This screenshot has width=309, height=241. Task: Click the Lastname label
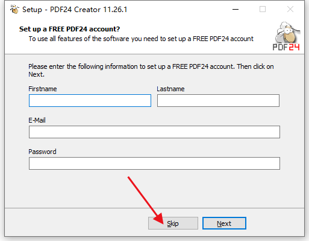click(170, 89)
